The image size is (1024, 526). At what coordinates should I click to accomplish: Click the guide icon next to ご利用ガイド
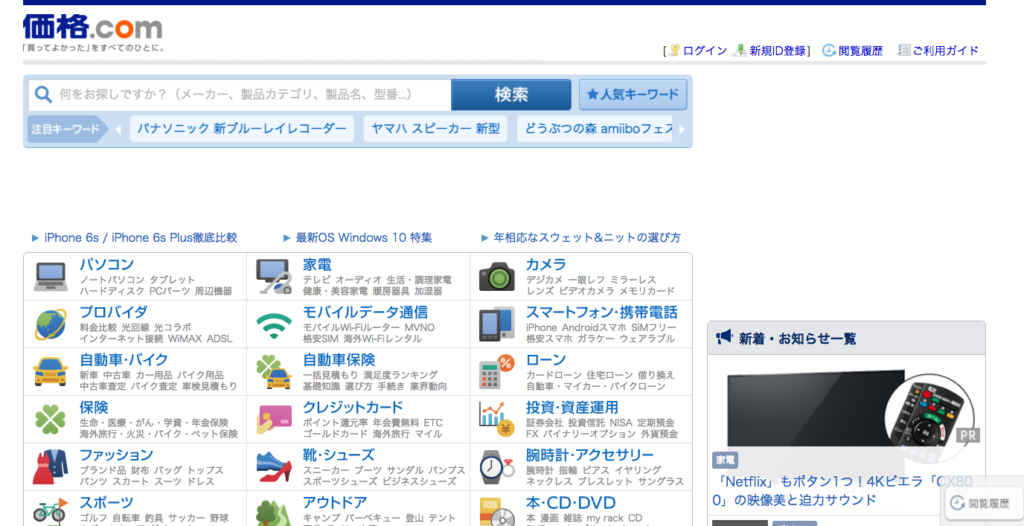pyautogui.click(x=904, y=50)
